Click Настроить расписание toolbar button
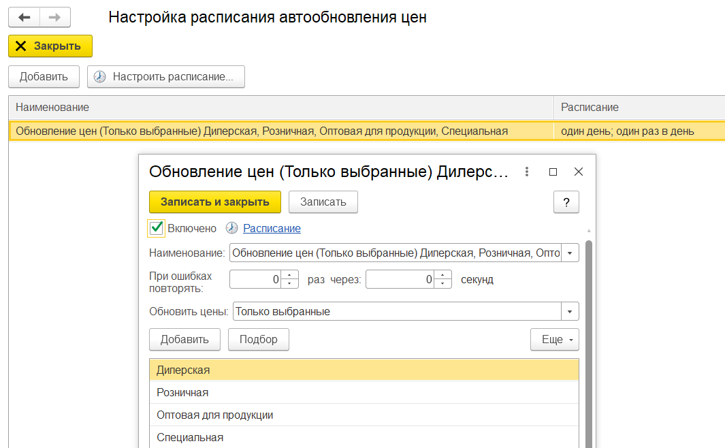 pos(166,77)
